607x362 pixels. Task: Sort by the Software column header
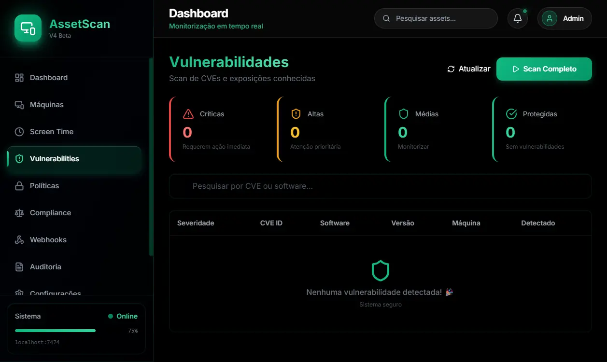coord(335,223)
